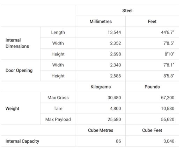The width and height of the screenshot is (183, 151).
Task: Click the Kilograms header cell
Action: tap(101, 87)
